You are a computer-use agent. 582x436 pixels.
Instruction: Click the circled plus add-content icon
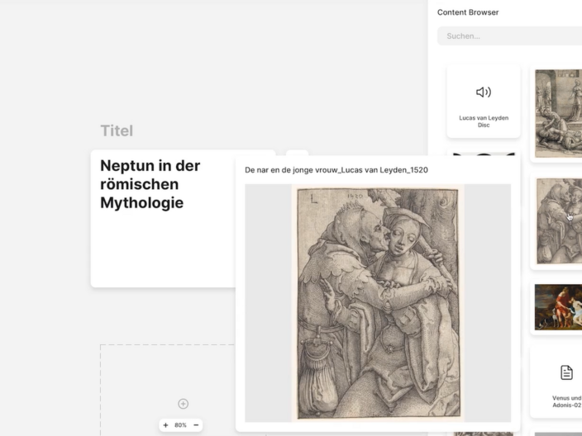pos(183,404)
